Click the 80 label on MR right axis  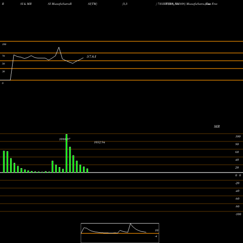237,144
